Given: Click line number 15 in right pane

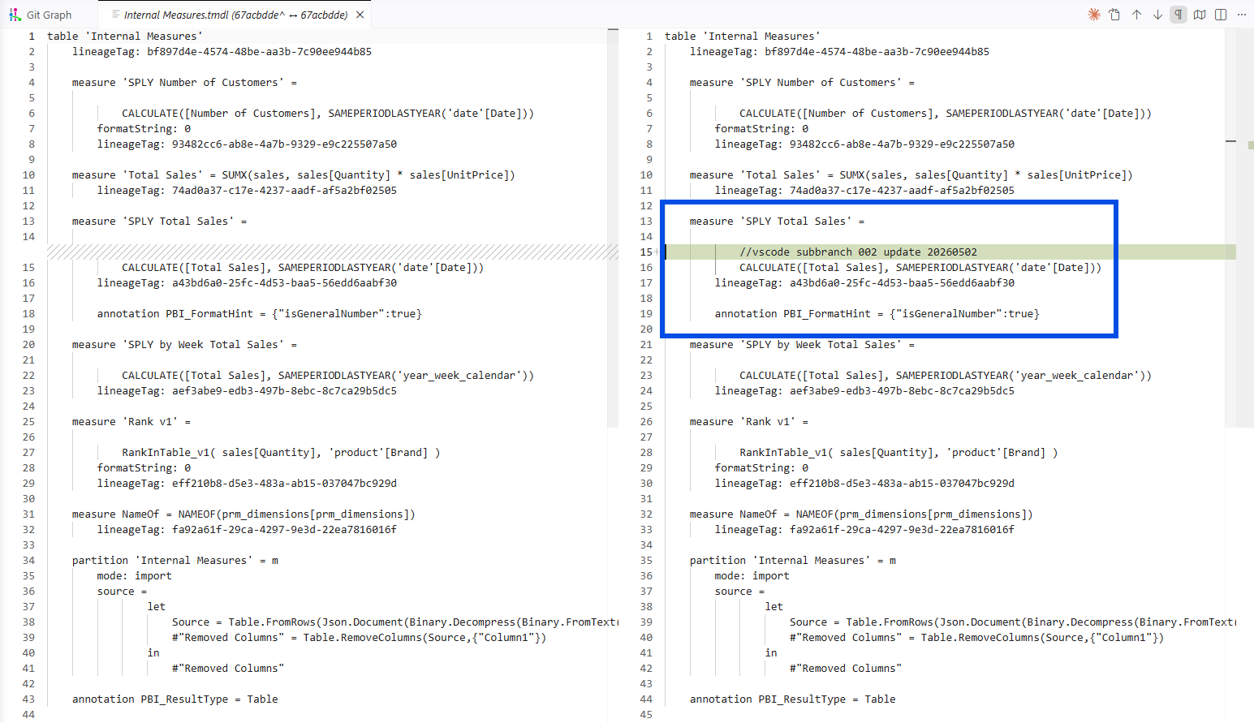Looking at the screenshot, I should 646,252.
